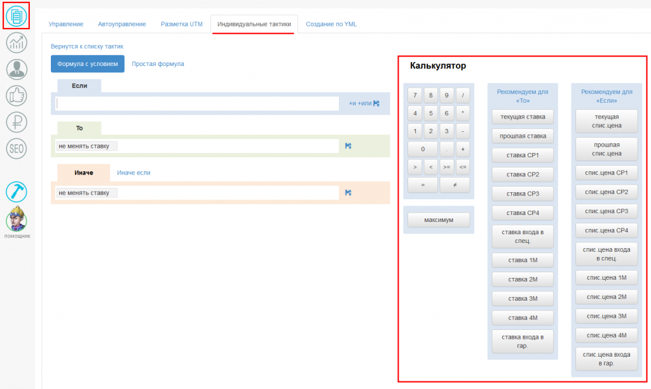Add an +и condition
Image resolution: width=651 pixels, height=389 pixels.
point(352,103)
